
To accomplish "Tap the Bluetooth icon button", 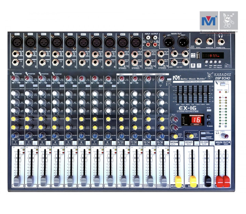I will [193, 65].
